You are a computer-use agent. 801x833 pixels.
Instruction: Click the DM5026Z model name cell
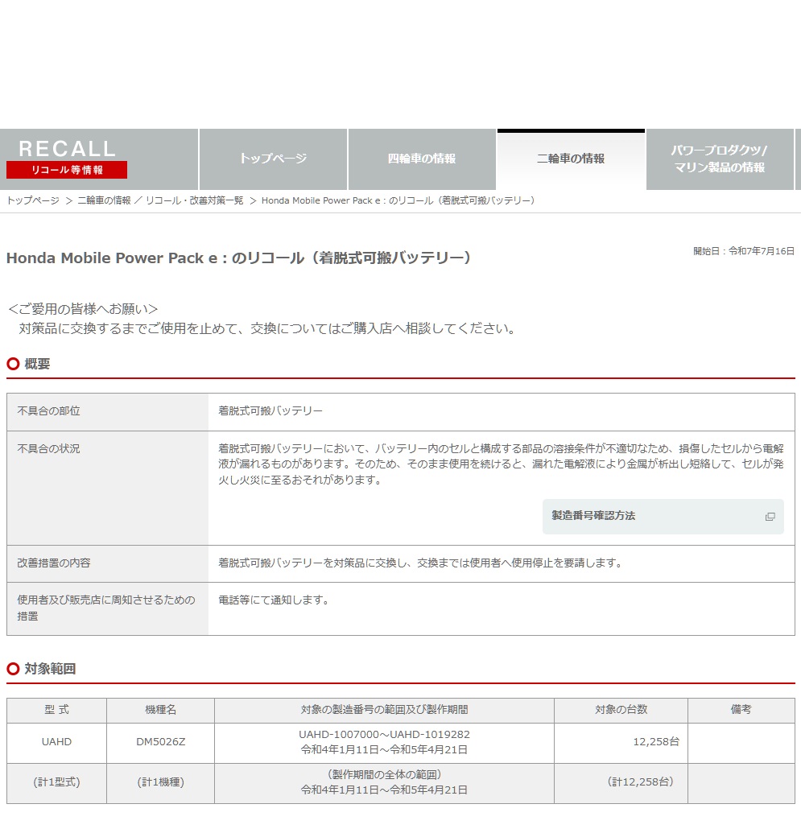[160, 742]
